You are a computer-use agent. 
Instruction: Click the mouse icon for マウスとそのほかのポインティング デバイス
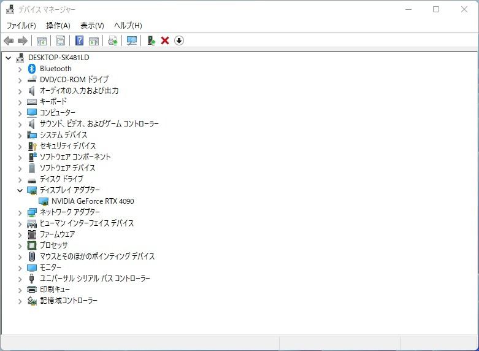[32, 256]
